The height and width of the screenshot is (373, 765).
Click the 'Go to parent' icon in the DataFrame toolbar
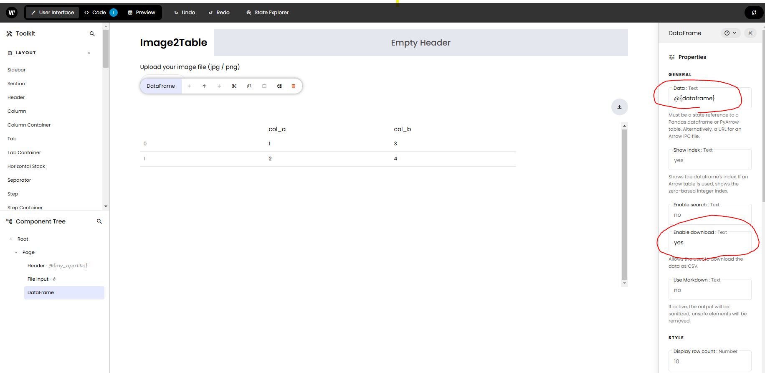point(279,86)
